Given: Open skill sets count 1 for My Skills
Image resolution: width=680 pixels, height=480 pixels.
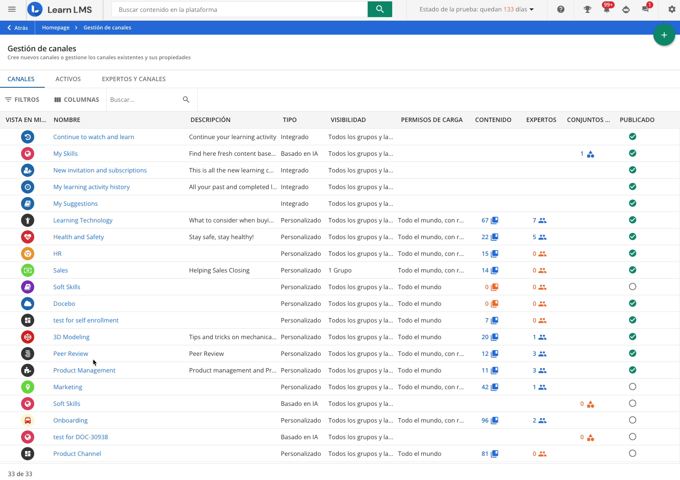Looking at the screenshot, I should click(x=587, y=154).
